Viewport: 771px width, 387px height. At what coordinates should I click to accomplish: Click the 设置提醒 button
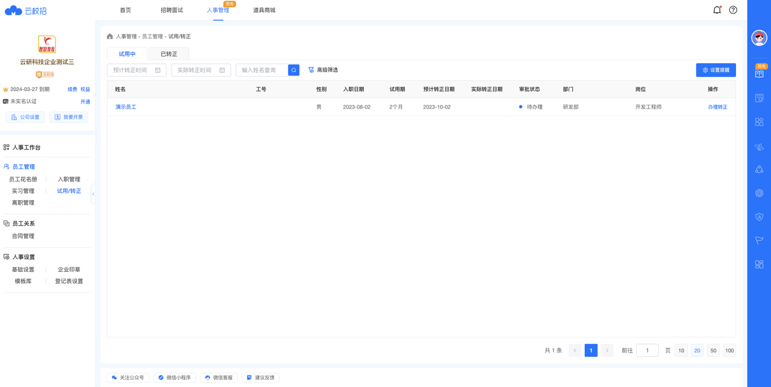click(716, 69)
